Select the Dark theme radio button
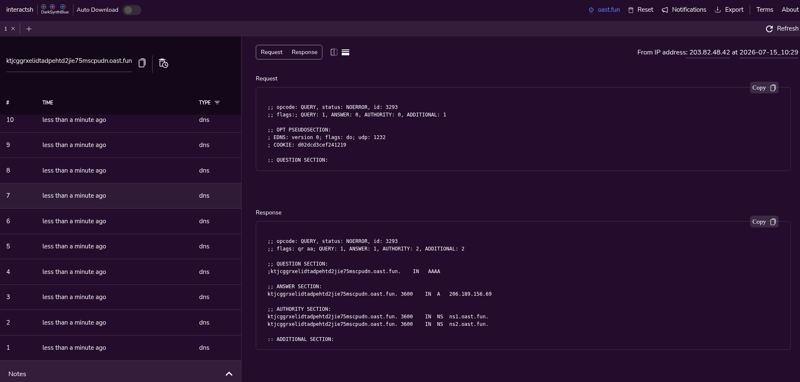 pyautogui.click(x=44, y=7)
